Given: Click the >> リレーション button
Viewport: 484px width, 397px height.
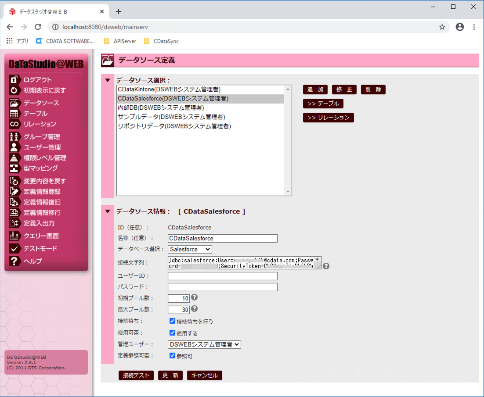Looking at the screenshot, I should coord(329,118).
